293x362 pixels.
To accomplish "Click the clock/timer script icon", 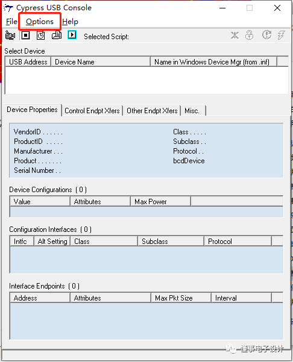I will (x=40, y=36).
